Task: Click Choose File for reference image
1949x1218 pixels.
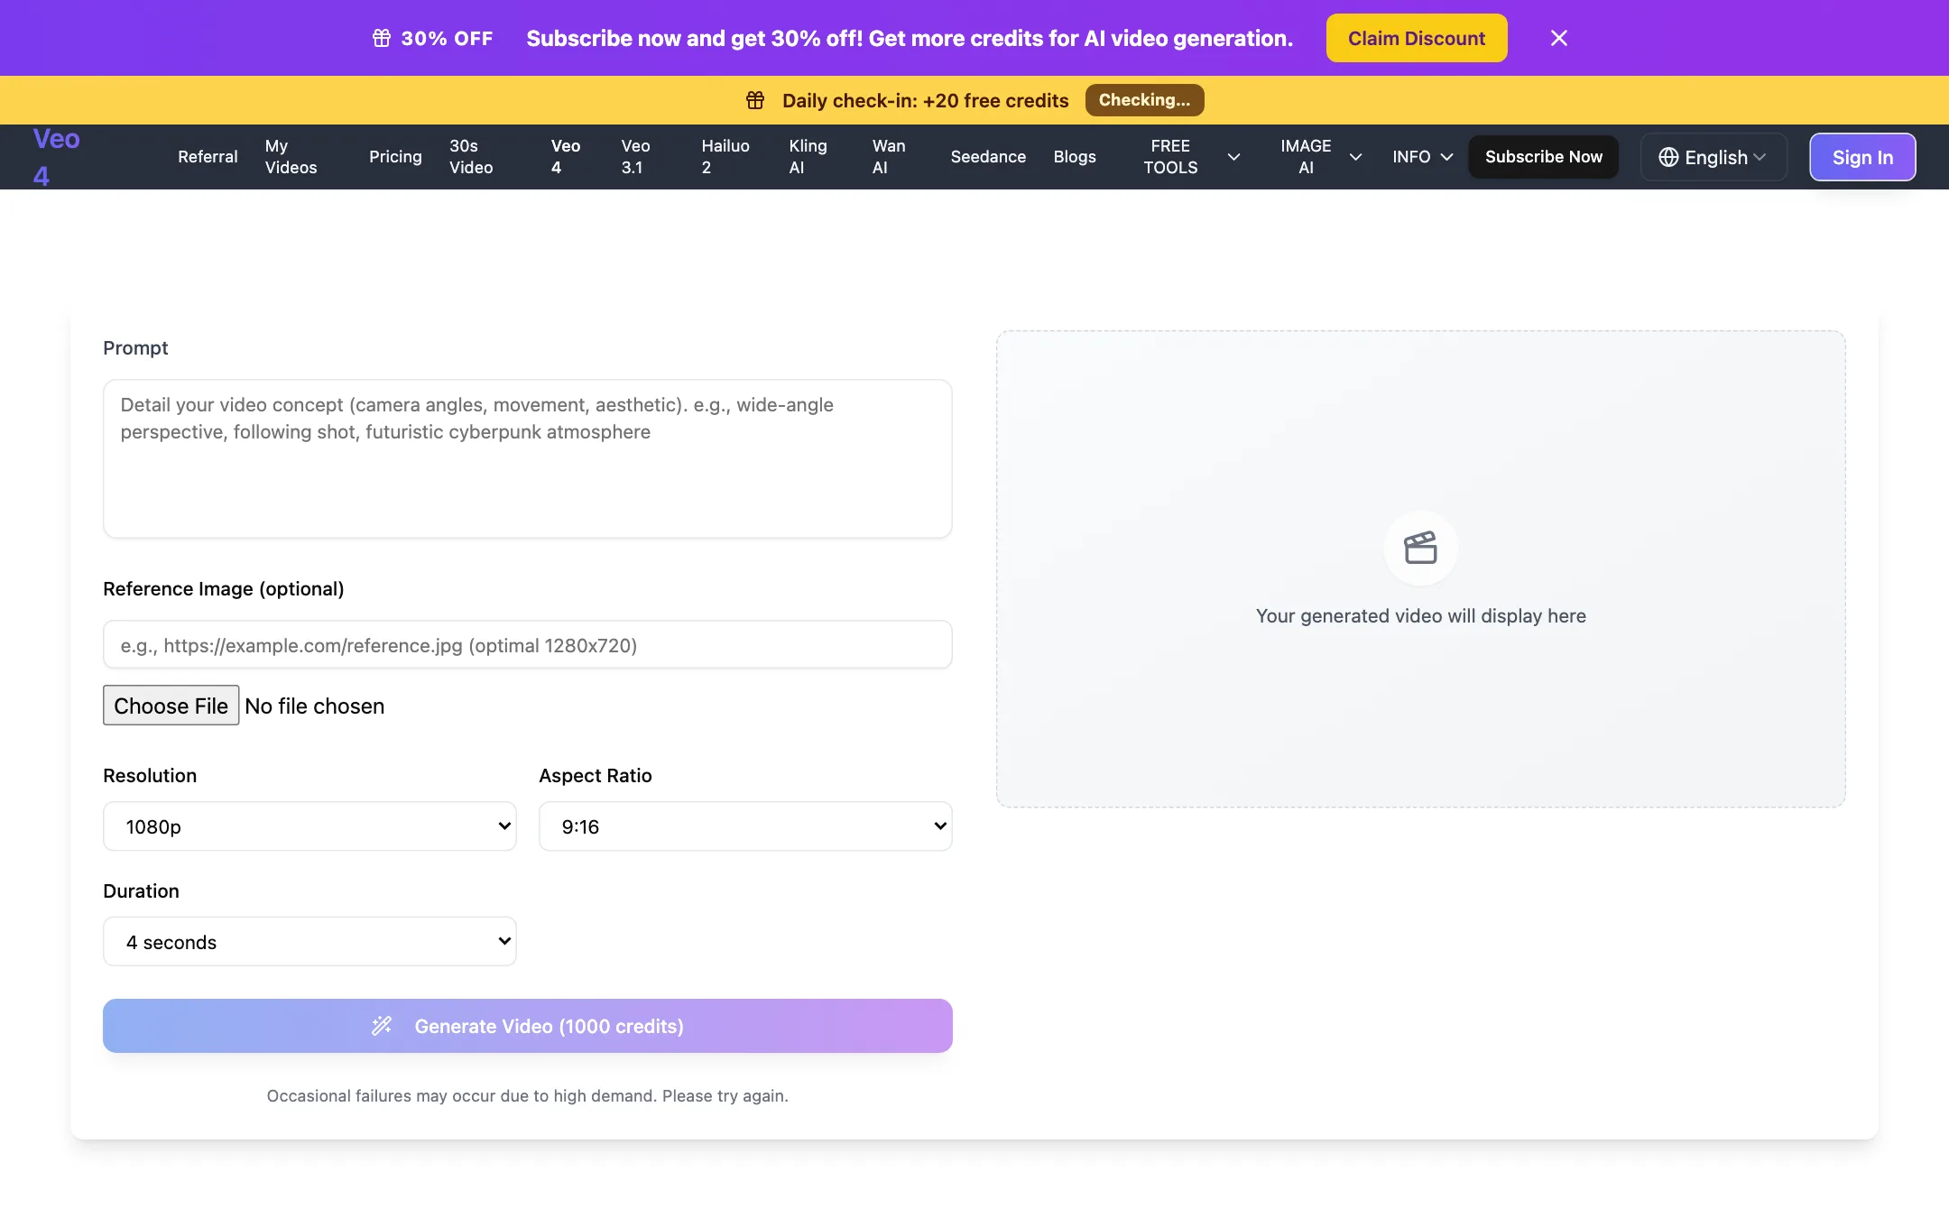Action: pos(171,706)
